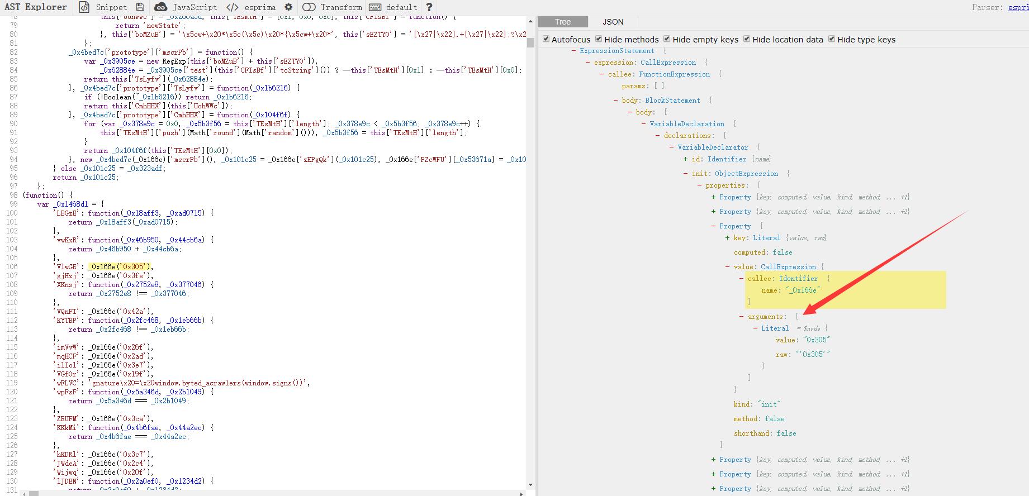Click the JavaScript cloud icon
The height and width of the screenshot is (496, 1029).
click(160, 7)
